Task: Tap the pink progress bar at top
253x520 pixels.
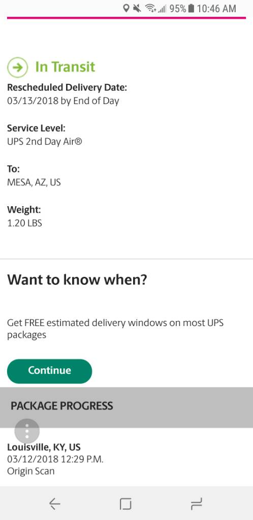Action: [x=126, y=18]
